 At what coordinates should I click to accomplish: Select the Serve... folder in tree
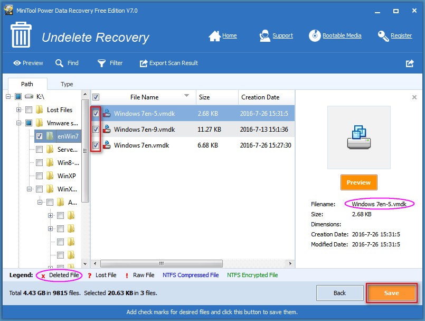point(67,149)
